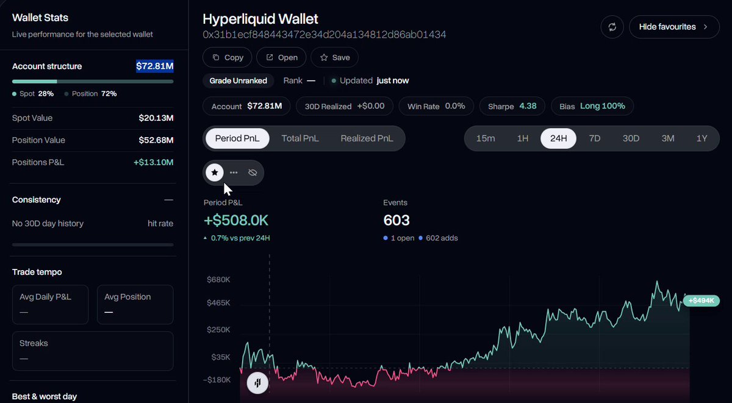Click the Avg Position card
The width and height of the screenshot is (732, 403).
coord(135,304)
